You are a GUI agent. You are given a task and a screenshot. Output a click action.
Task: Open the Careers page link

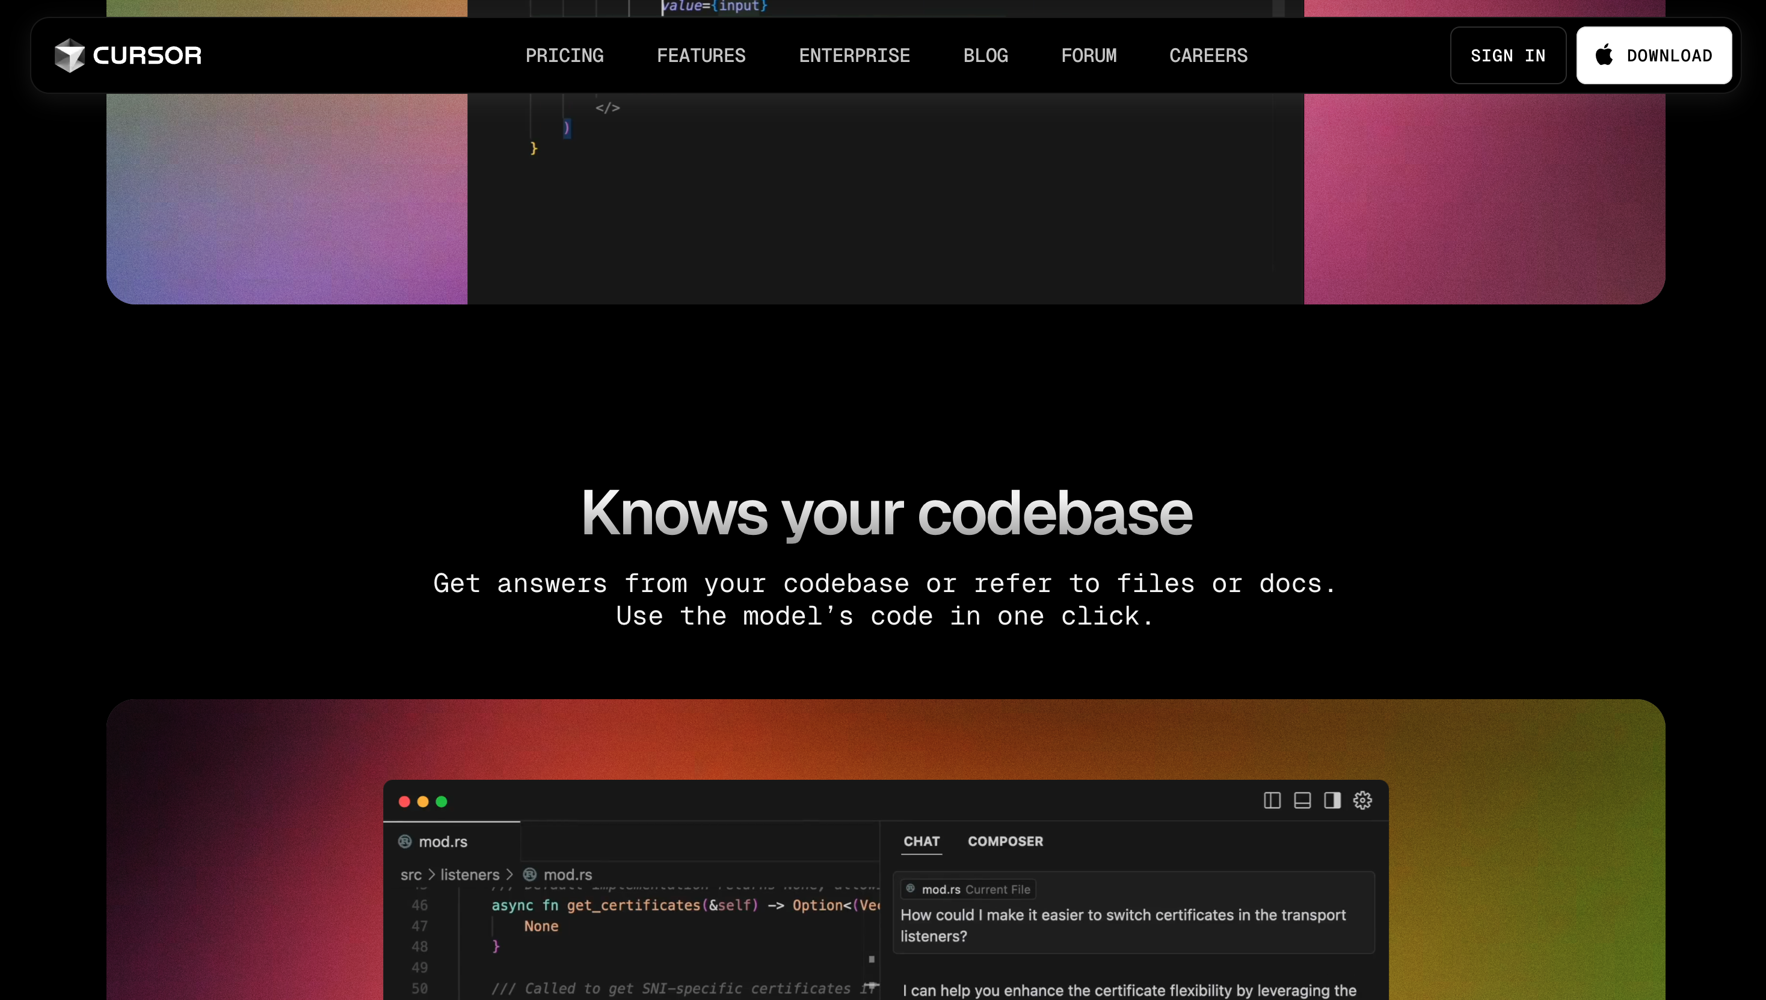pyautogui.click(x=1208, y=55)
